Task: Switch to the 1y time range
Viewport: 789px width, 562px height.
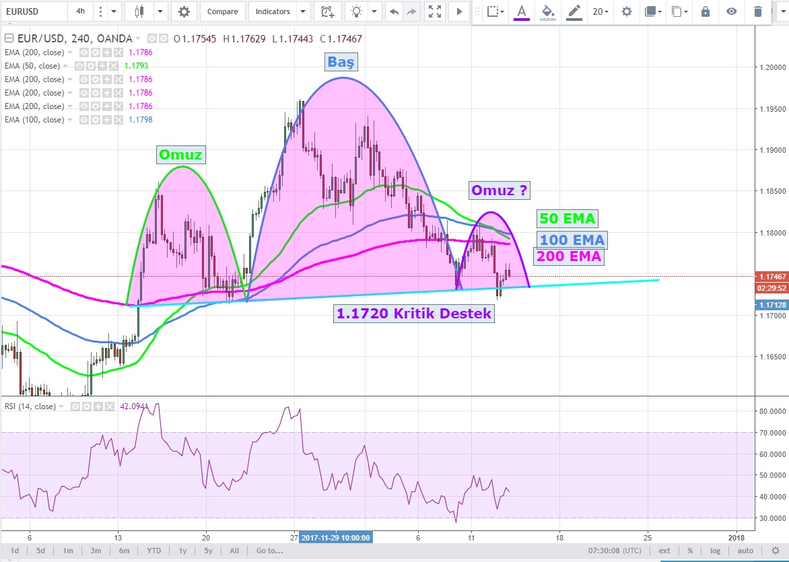Action: [x=182, y=551]
